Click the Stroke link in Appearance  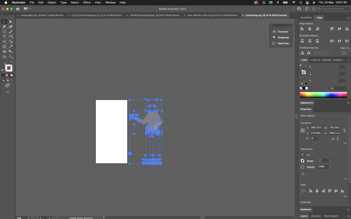click(310, 161)
